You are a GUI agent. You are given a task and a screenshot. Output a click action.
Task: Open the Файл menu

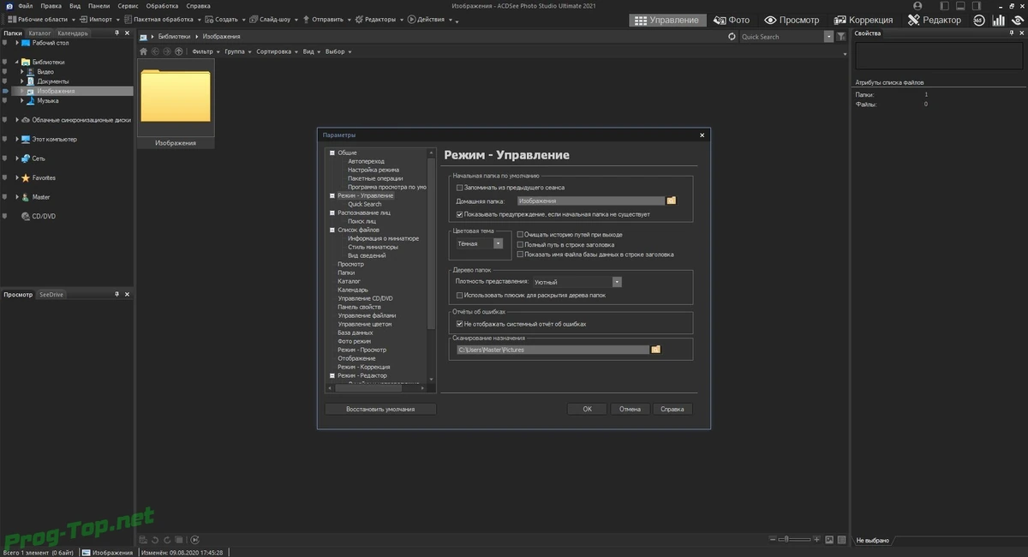(x=25, y=6)
